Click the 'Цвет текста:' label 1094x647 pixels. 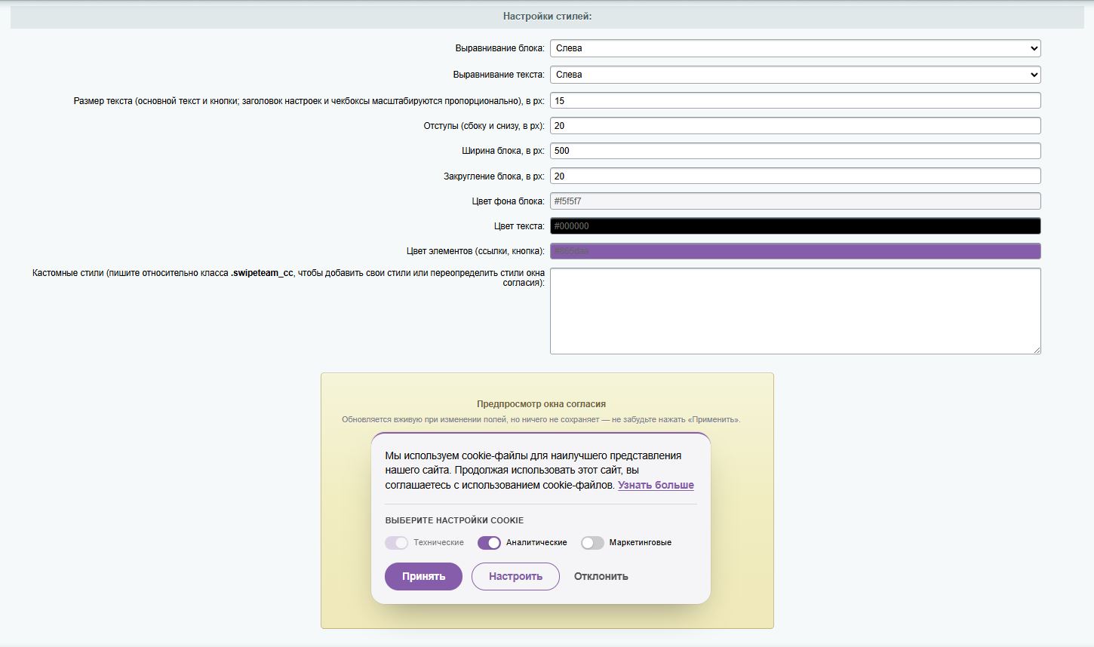[518, 226]
